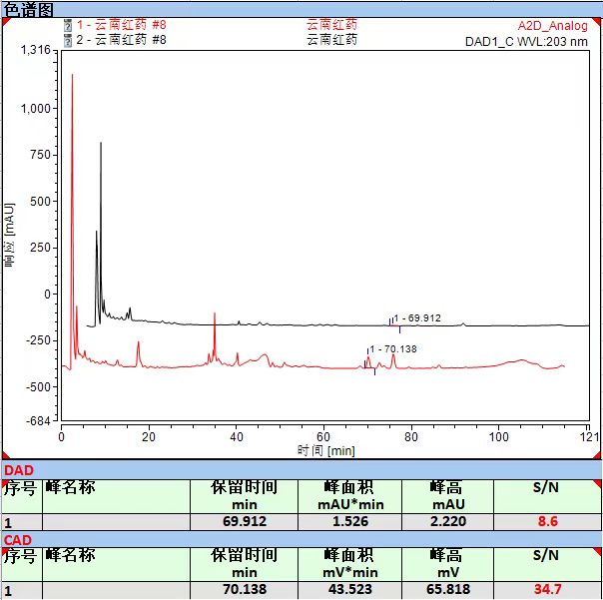Click CAD peak area cell 43.523
603x600 pixels.
click(x=348, y=590)
